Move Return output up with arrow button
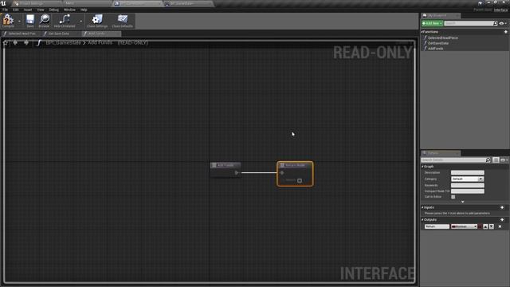The width and height of the screenshot is (510, 287). click(485, 226)
